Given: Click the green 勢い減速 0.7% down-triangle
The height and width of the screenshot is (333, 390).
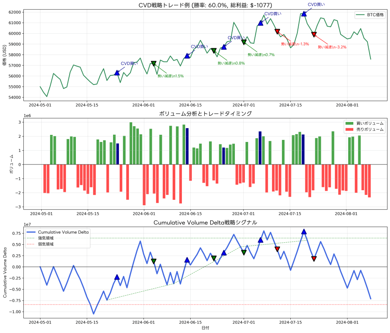Looking at the screenshot, I should (x=243, y=42).
